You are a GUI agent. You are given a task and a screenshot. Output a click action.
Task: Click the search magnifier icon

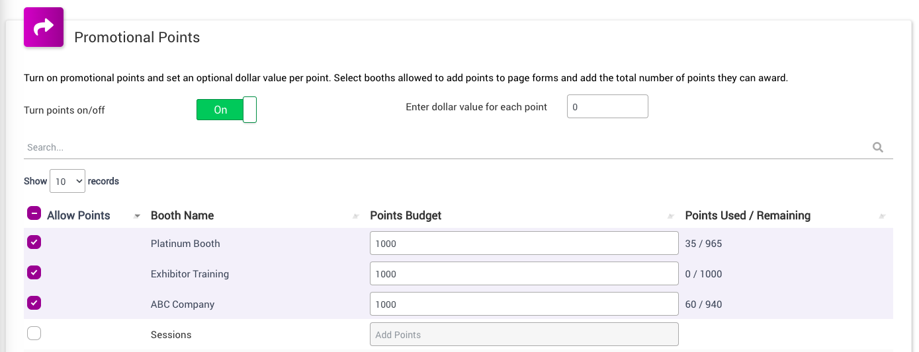coord(878,147)
